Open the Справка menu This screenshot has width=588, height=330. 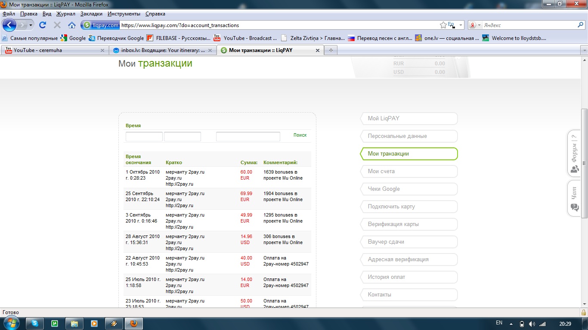(x=155, y=14)
